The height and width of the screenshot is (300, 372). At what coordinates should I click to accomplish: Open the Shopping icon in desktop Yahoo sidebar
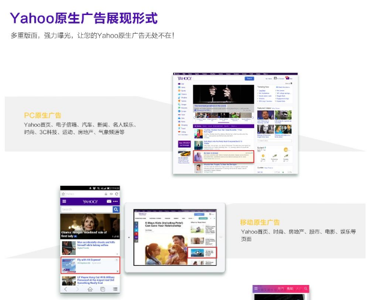coord(179,125)
